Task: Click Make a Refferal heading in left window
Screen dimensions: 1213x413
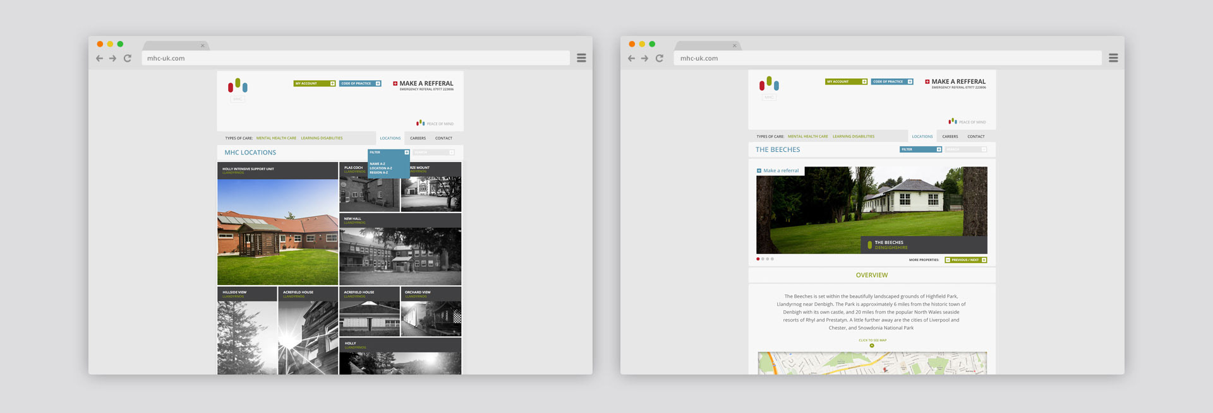Action: [x=426, y=83]
